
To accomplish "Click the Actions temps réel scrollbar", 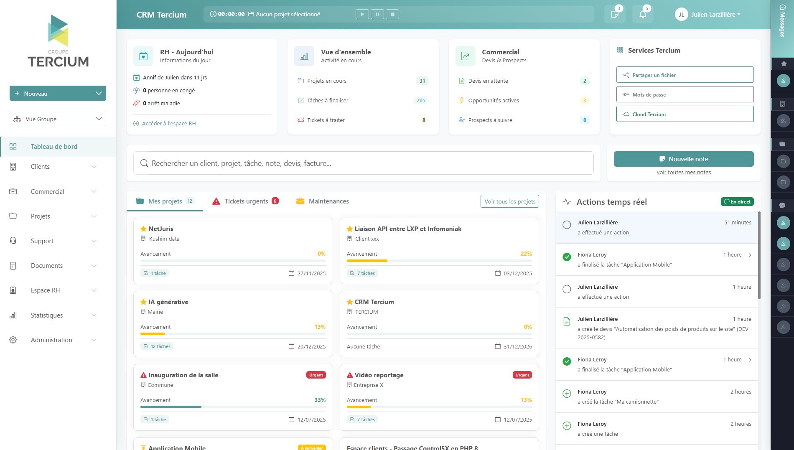I will click(759, 256).
